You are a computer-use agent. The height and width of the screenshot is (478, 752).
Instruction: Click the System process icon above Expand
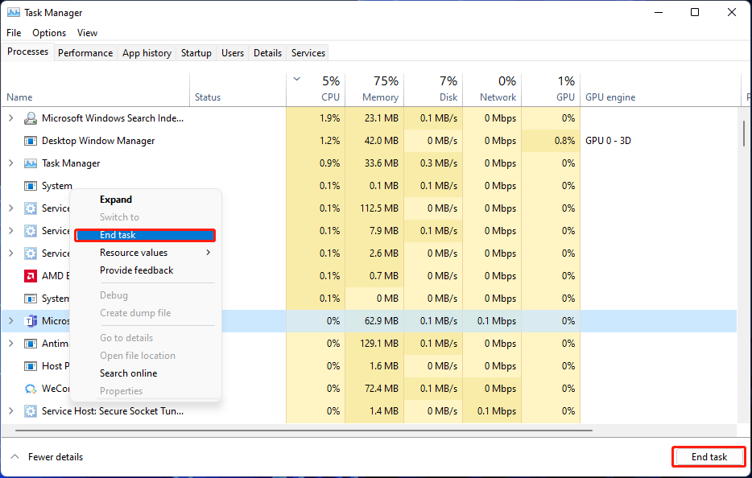click(31, 186)
